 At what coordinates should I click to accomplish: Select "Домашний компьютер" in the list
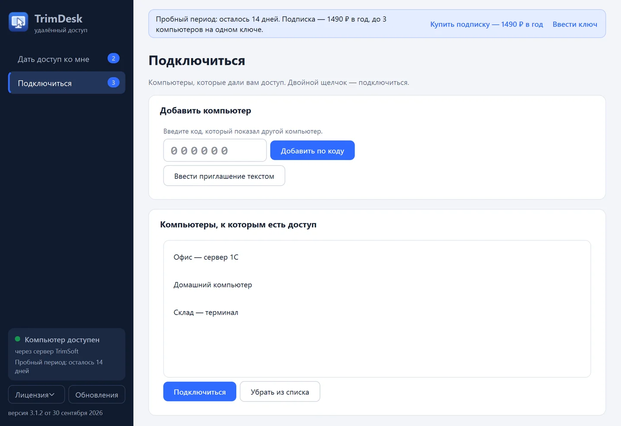(377, 285)
